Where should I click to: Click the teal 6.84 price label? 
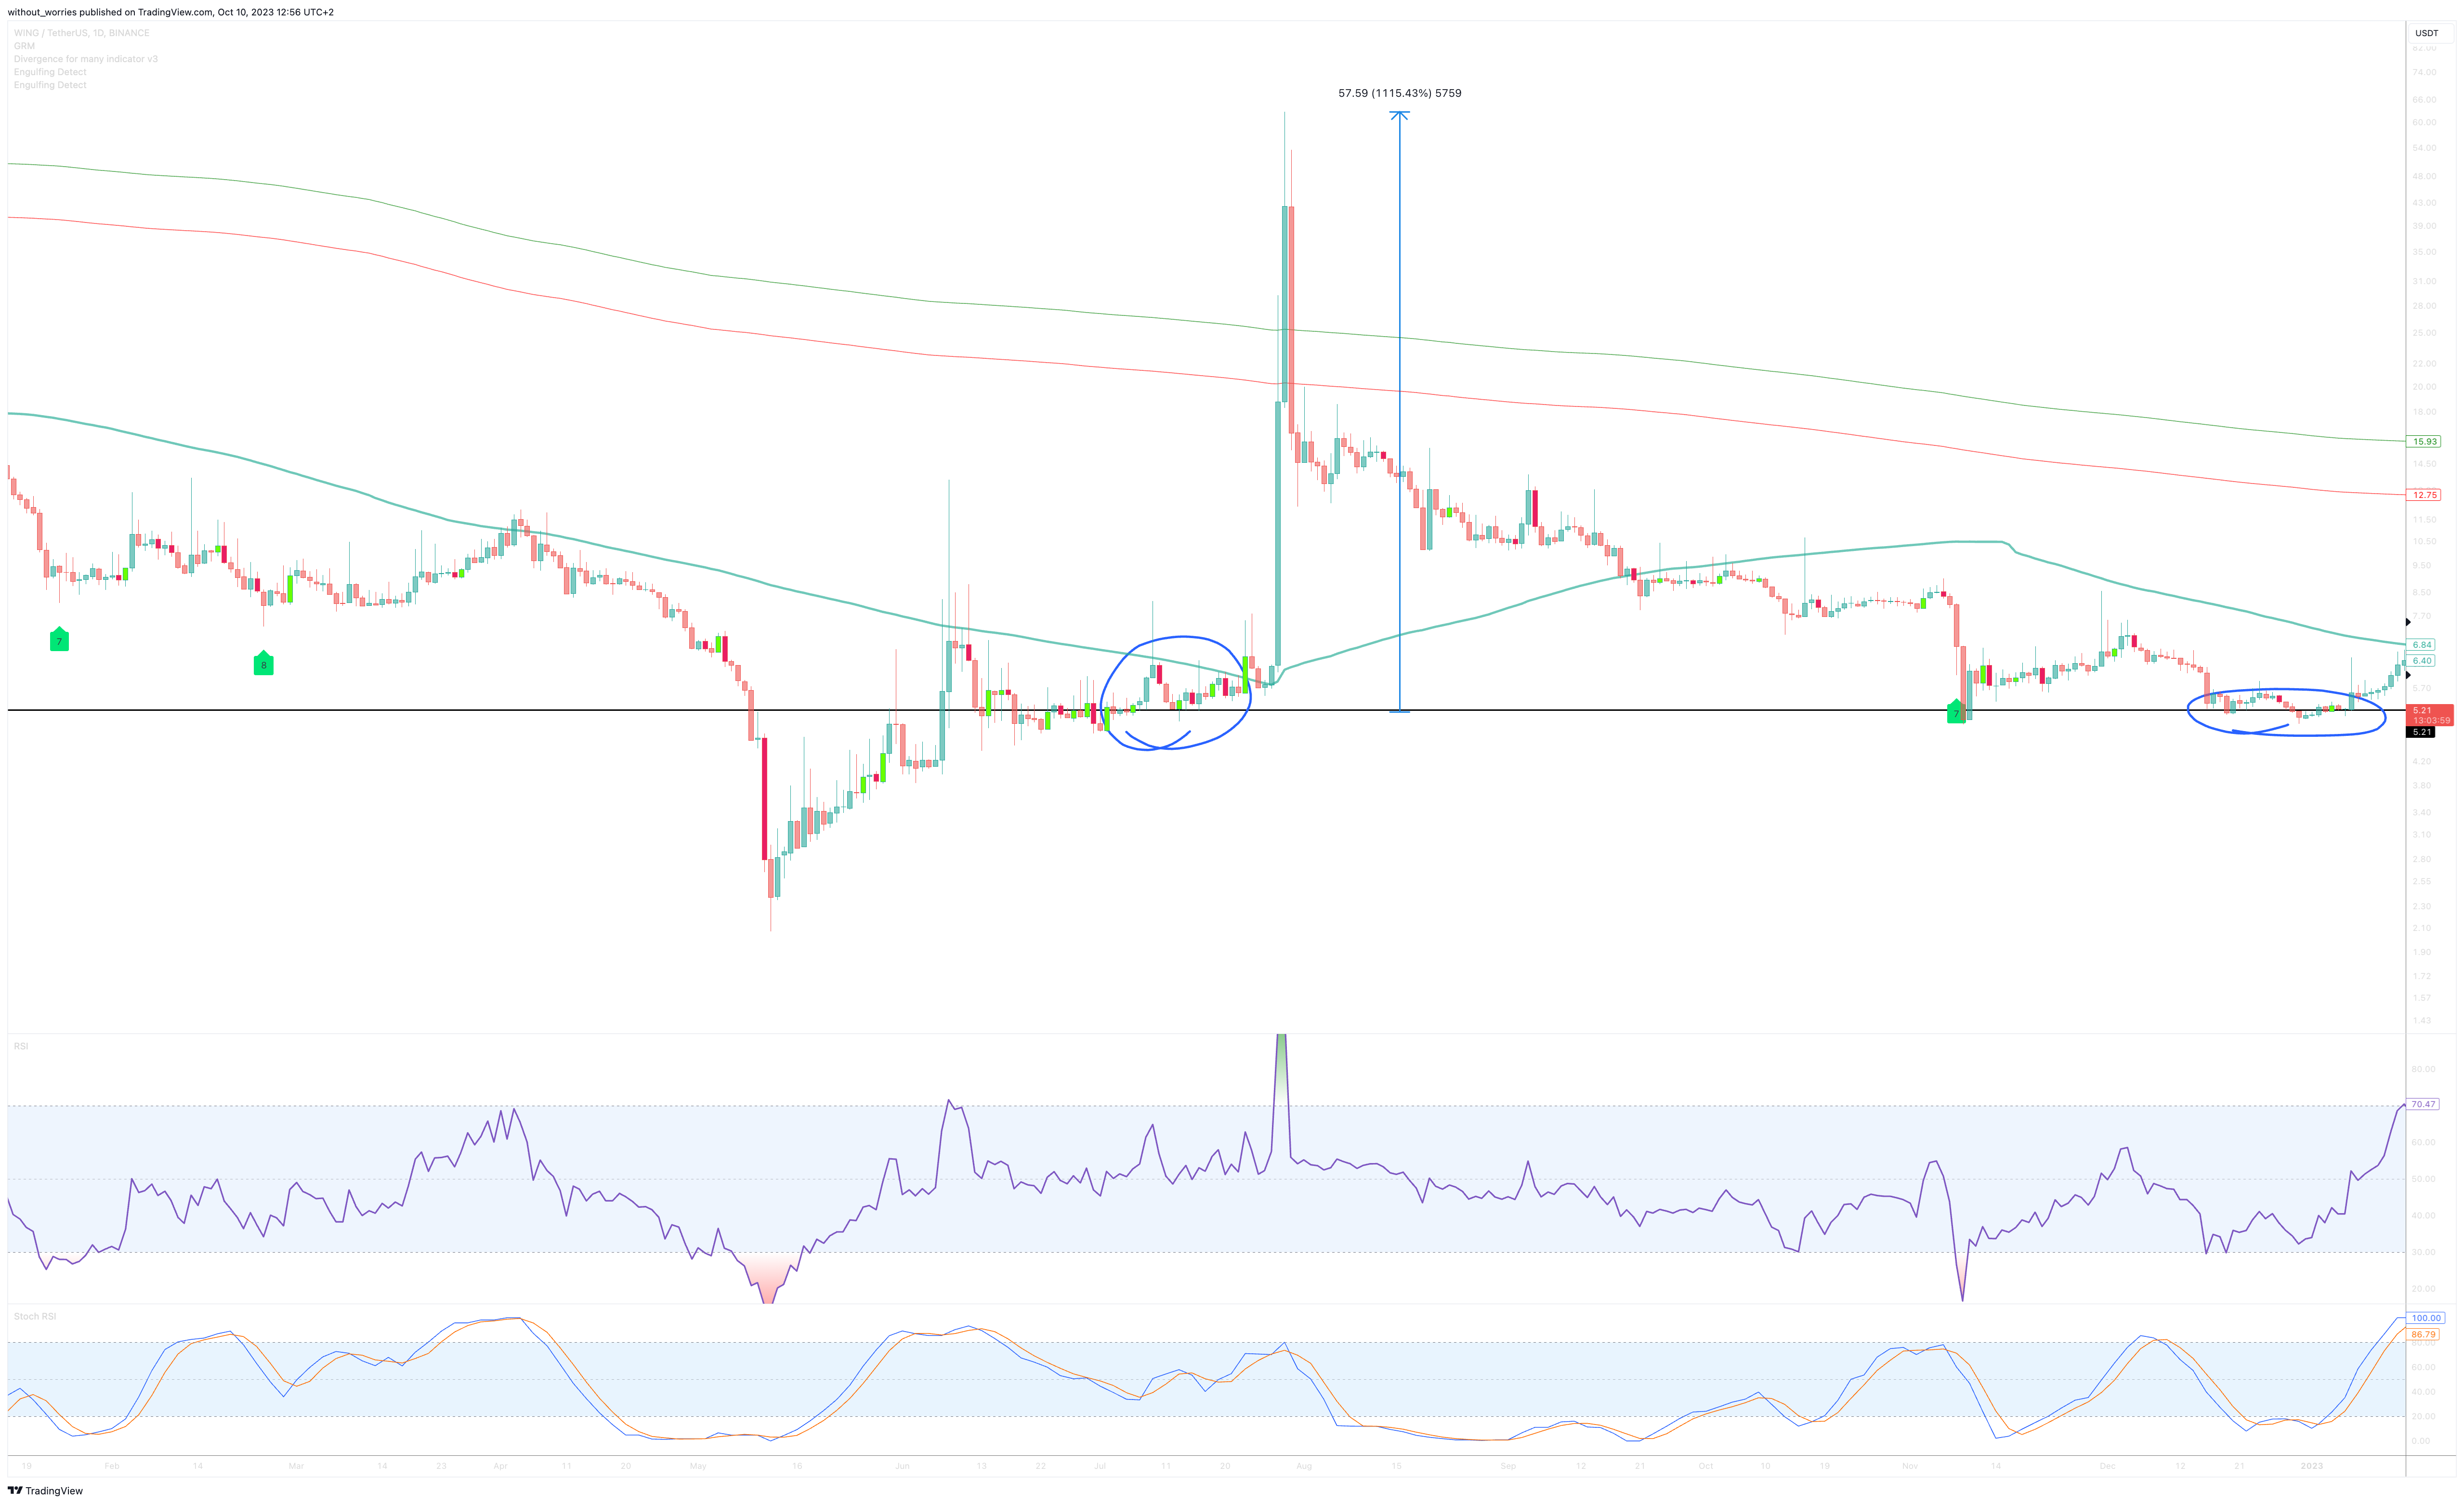[2422, 645]
